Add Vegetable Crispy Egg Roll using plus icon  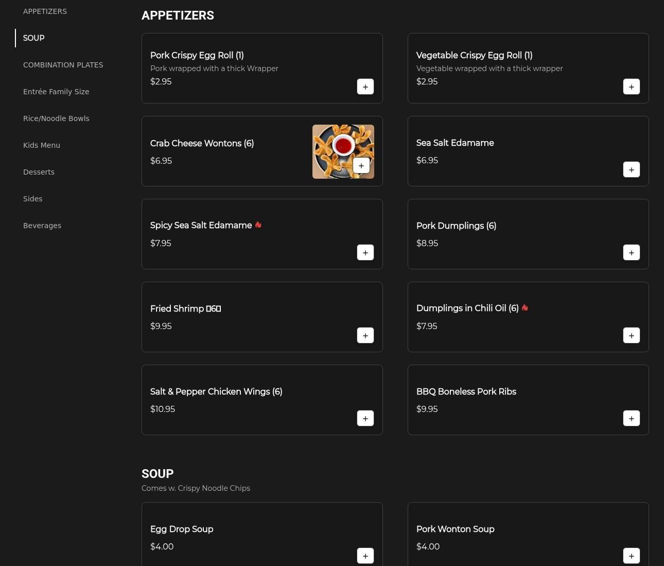pos(631,87)
